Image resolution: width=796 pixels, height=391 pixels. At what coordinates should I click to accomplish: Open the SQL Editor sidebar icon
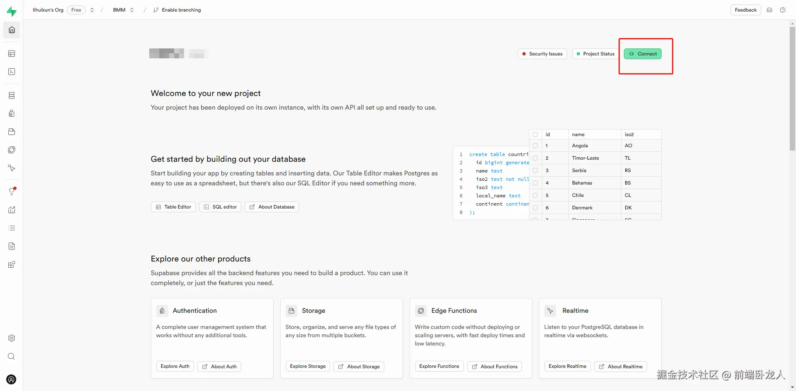[12, 72]
